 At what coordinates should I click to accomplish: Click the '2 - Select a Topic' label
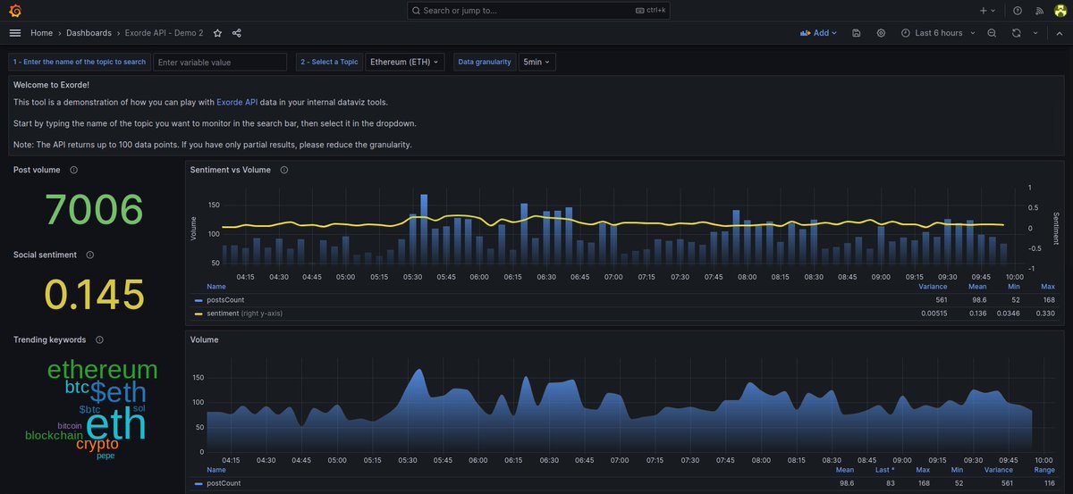click(x=329, y=62)
